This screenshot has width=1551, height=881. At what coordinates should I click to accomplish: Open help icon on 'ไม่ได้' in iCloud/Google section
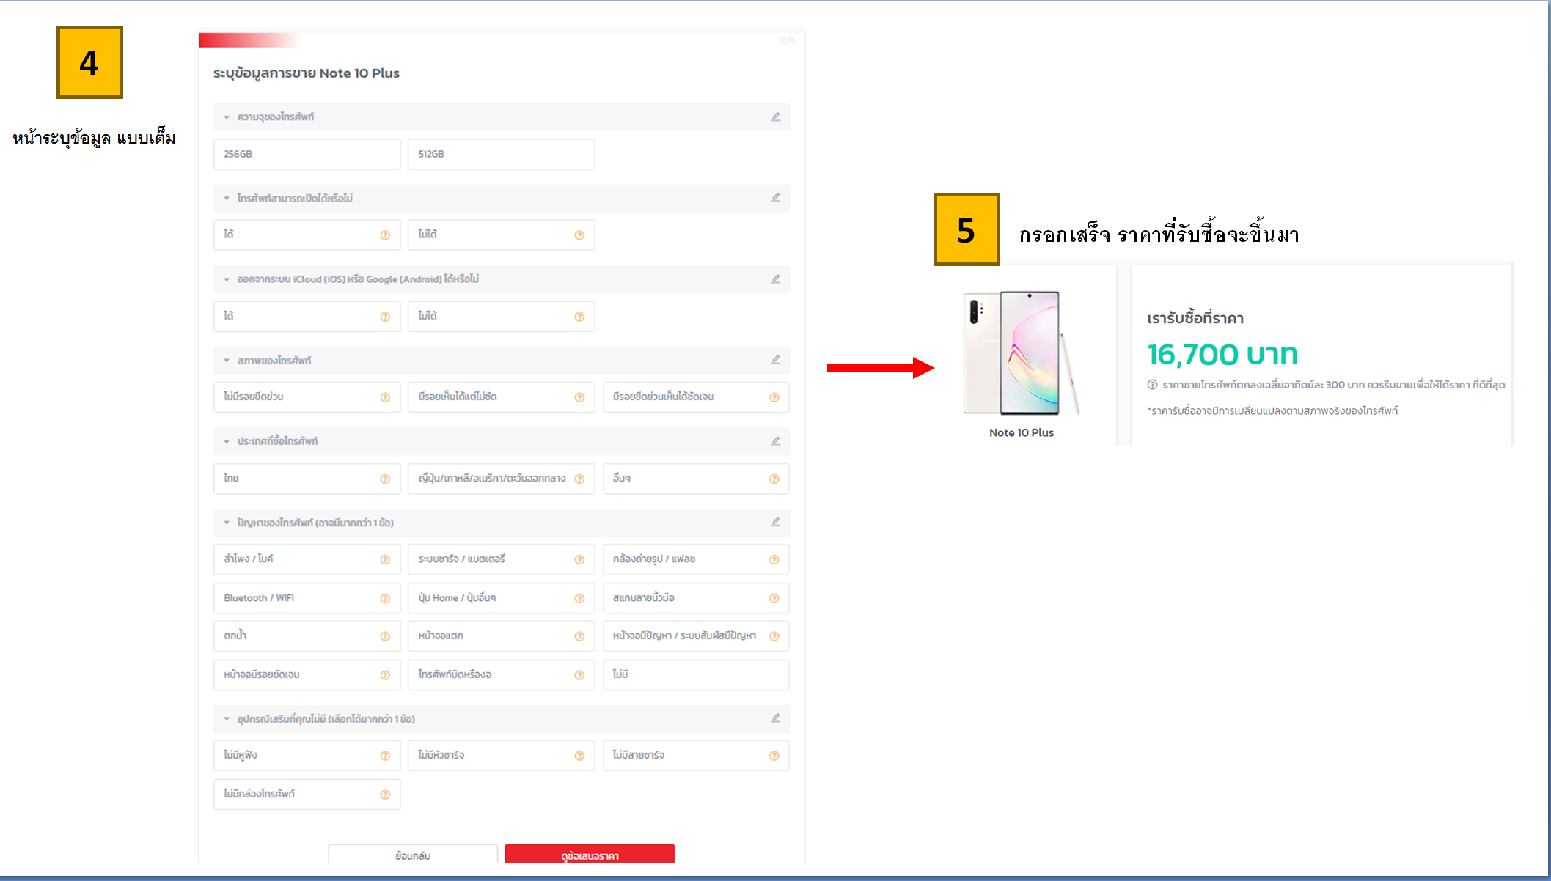(579, 317)
